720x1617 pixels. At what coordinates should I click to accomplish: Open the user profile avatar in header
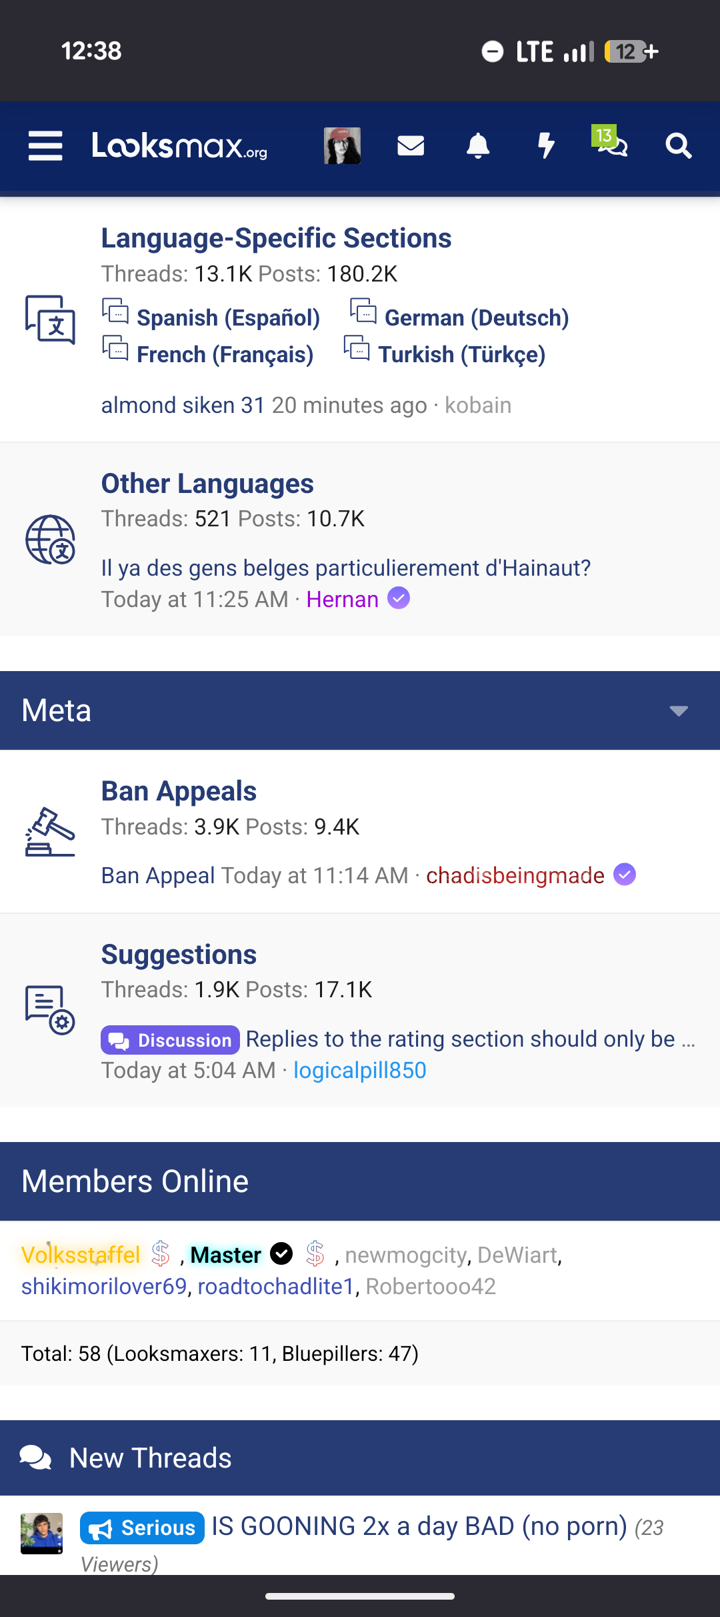click(x=342, y=145)
